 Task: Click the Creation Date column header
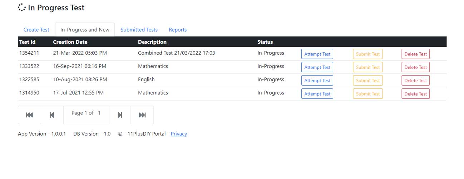point(70,42)
